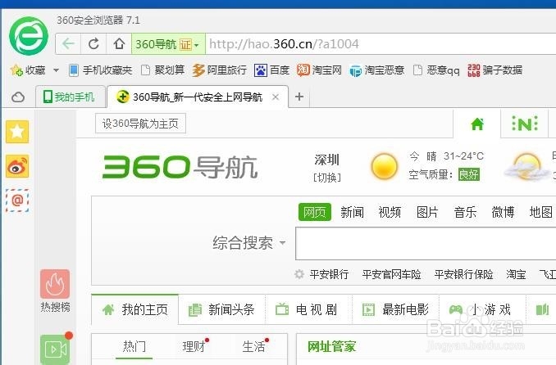The image size is (556, 365).
Task: Open the 360导航 site certificate dropdown
Action: pyautogui.click(x=168, y=44)
